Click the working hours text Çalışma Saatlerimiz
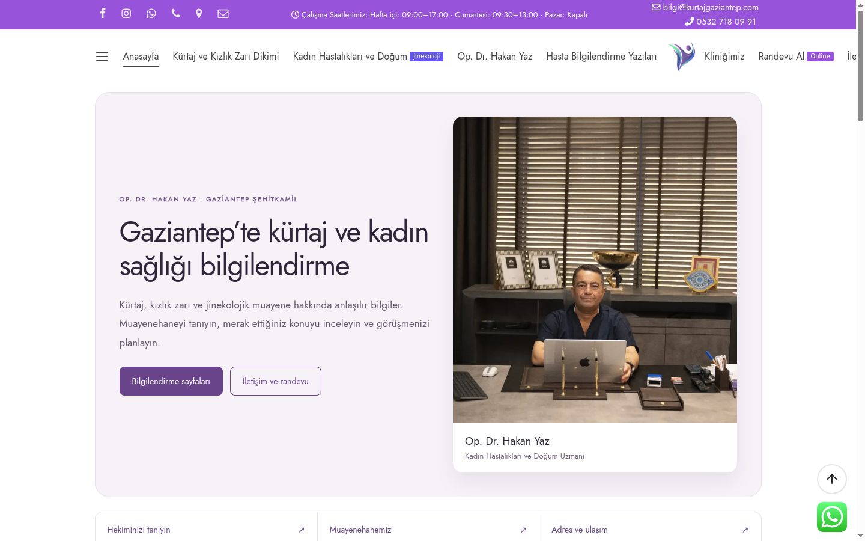 (x=439, y=14)
